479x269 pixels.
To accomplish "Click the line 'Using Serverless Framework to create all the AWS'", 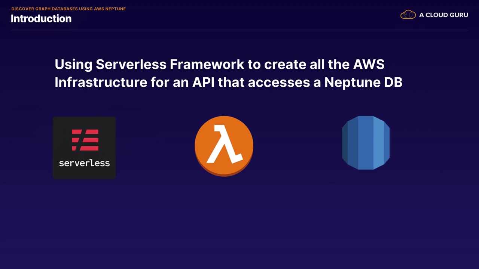I will (x=220, y=64).
